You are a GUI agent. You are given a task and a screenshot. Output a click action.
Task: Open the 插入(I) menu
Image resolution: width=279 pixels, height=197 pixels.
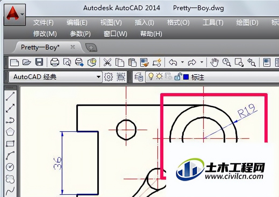pyautogui.click(x=144, y=23)
